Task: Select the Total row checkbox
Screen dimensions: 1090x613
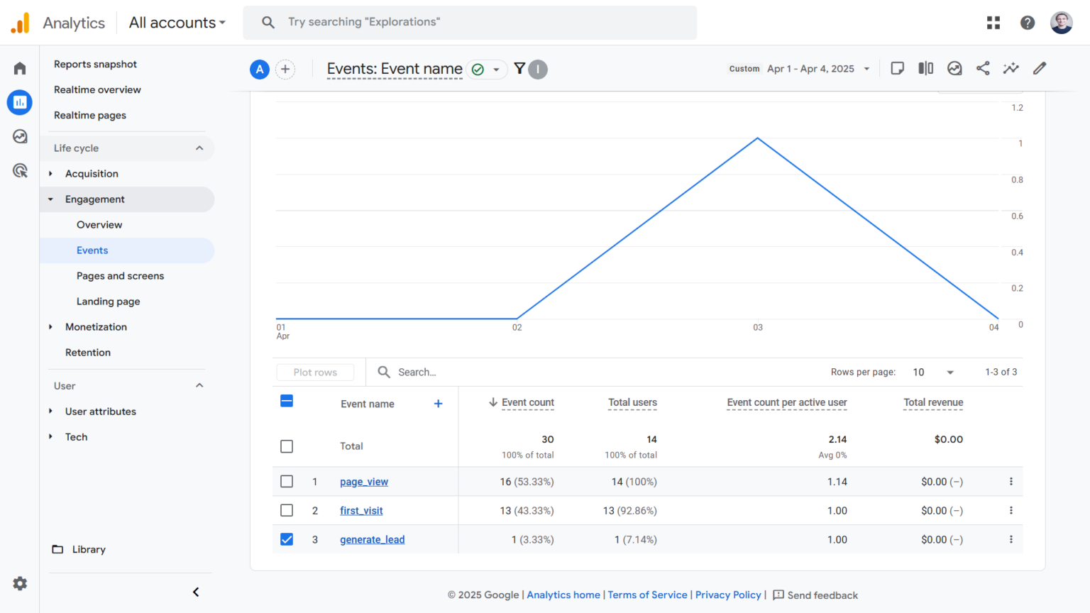Action: (287, 446)
